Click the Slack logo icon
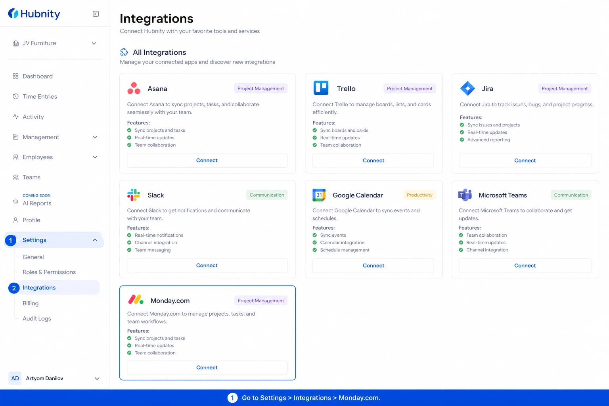 [134, 195]
